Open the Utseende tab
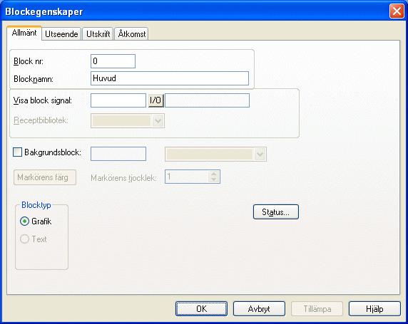 (61, 33)
